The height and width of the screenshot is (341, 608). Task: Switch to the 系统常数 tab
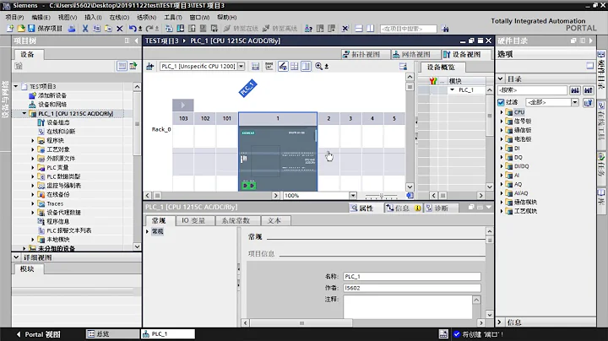(236, 220)
